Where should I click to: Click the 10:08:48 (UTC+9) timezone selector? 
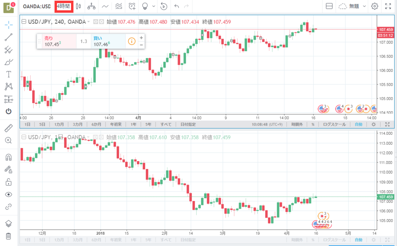(267, 125)
